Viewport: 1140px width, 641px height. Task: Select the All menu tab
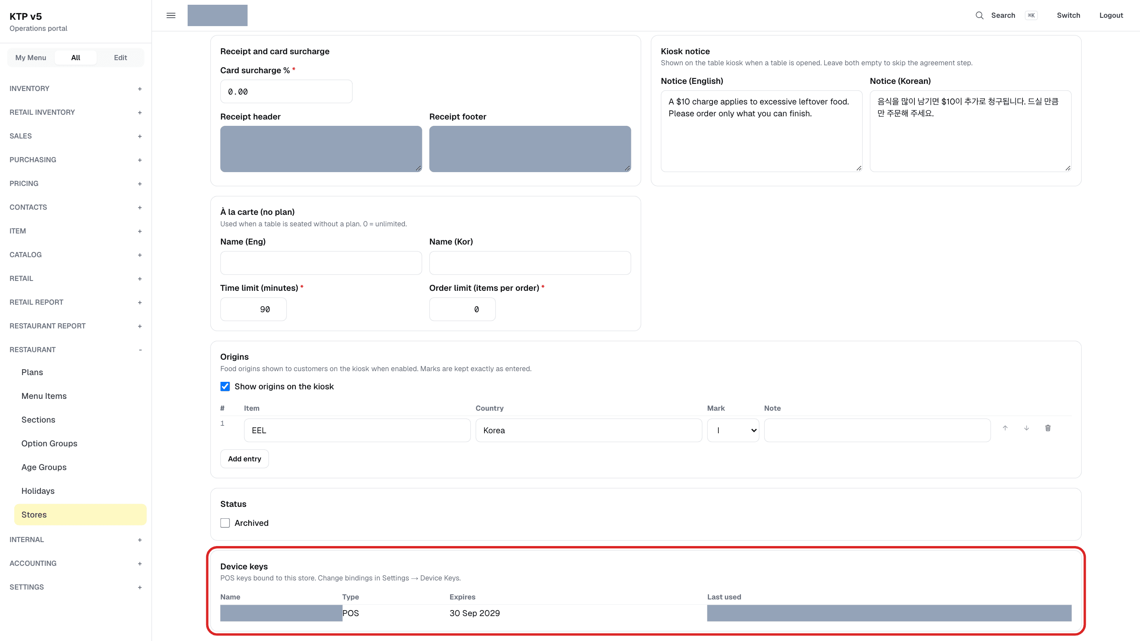point(76,57)
